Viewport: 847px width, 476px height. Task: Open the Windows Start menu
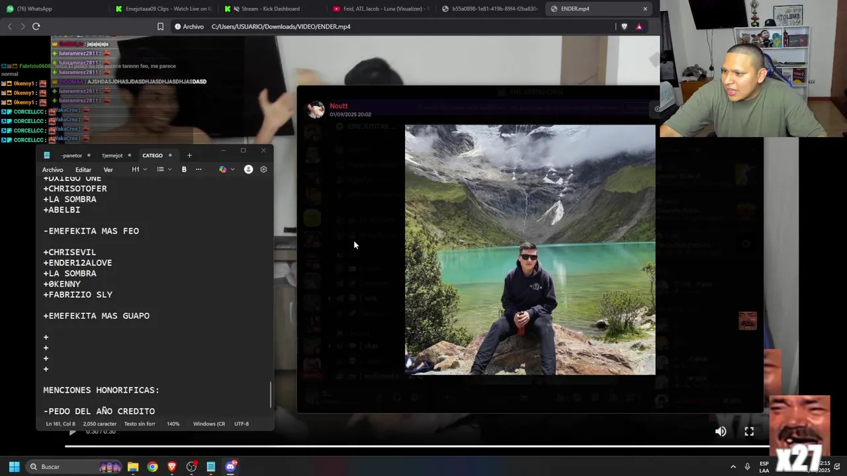(x=14, y=467)
